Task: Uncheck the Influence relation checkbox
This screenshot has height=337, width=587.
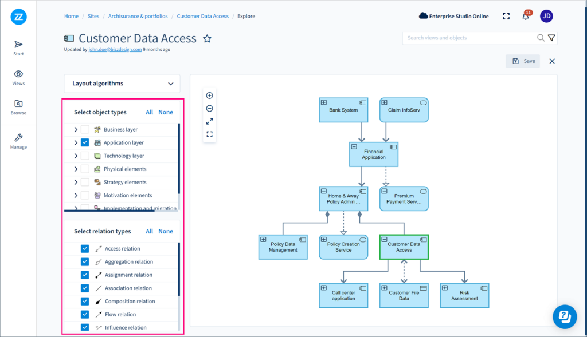Action: [85, 327]
